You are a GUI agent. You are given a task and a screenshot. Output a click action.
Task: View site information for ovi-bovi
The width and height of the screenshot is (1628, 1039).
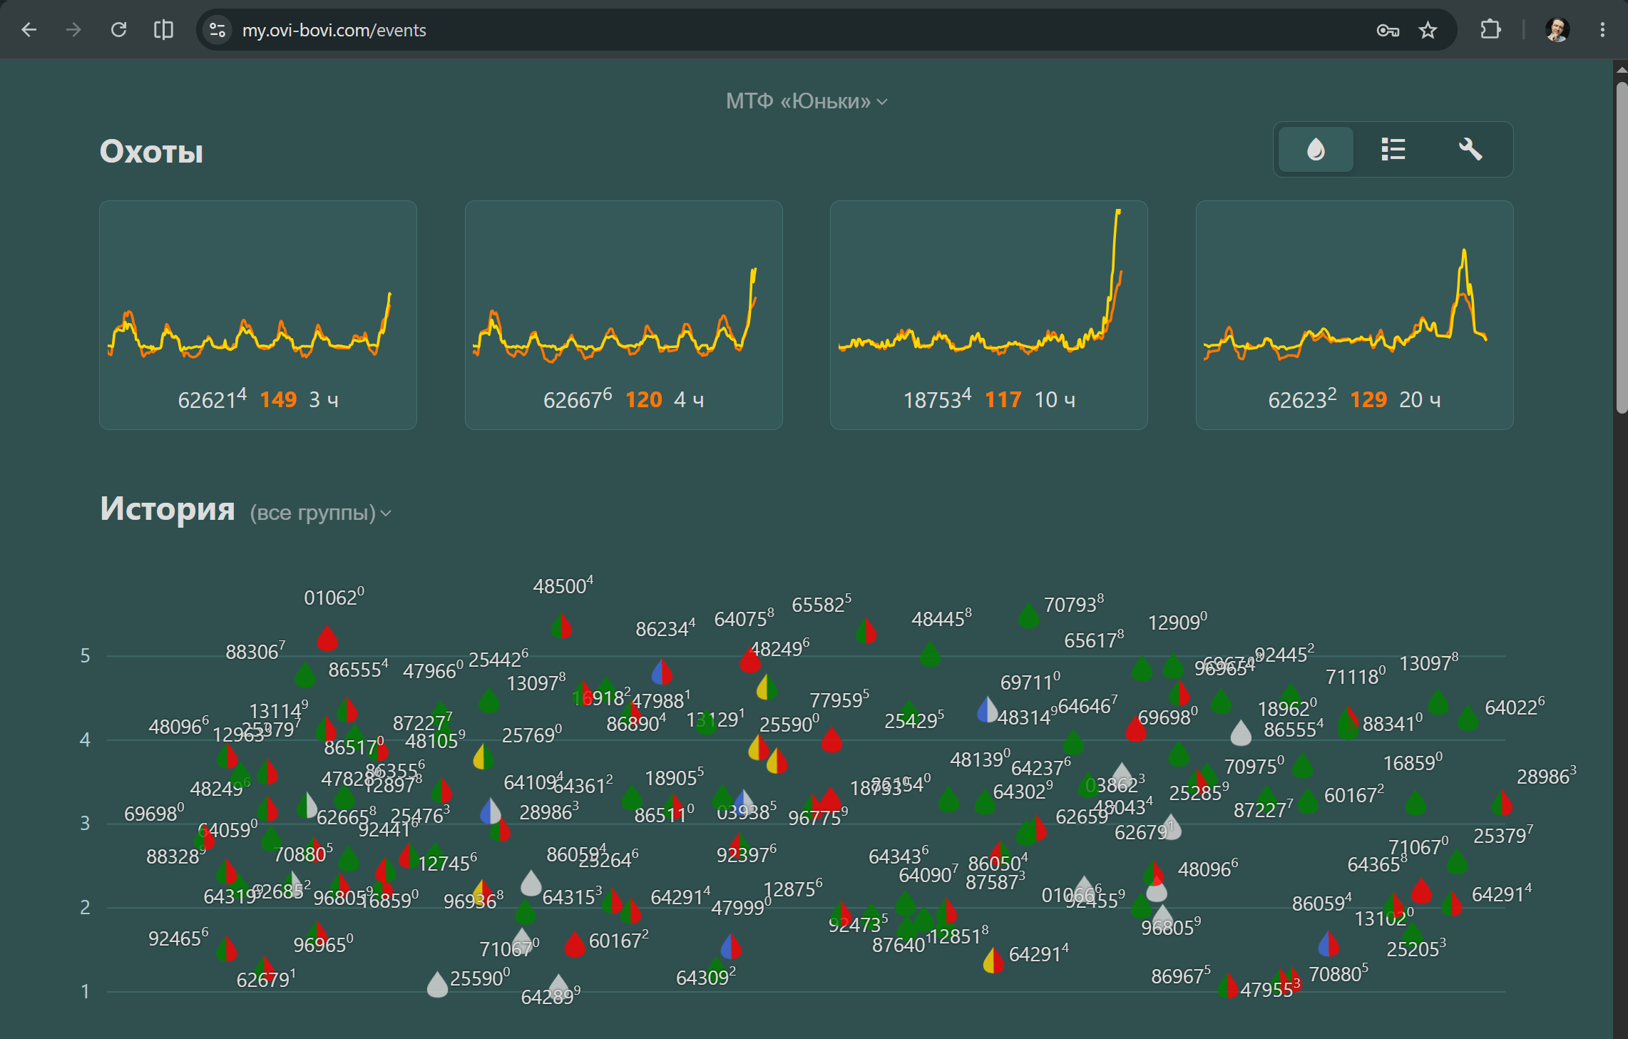click(x=217, y=30)
